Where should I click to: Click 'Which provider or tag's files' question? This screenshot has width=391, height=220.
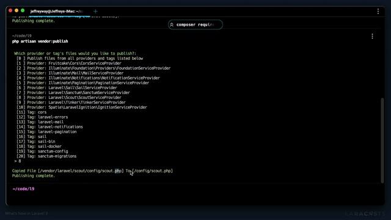[x=75, y=53]
